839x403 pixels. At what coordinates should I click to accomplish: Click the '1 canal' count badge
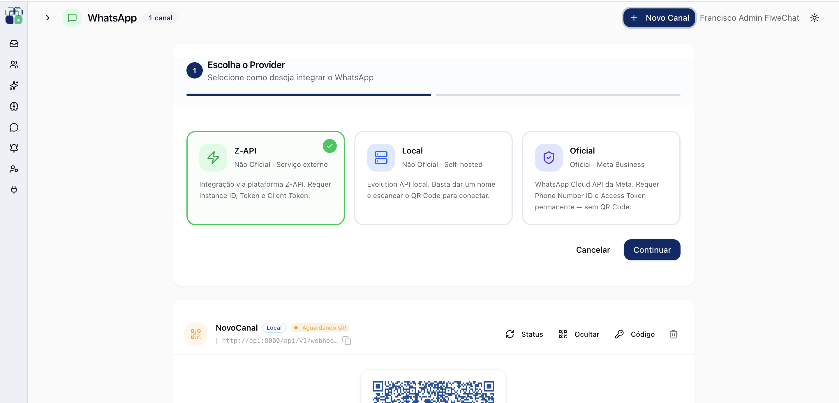160,18
